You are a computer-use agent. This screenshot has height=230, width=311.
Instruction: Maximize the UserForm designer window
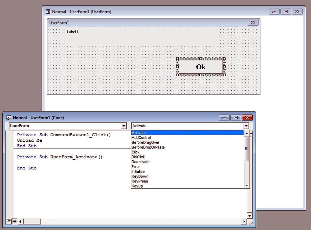[286, 12]
